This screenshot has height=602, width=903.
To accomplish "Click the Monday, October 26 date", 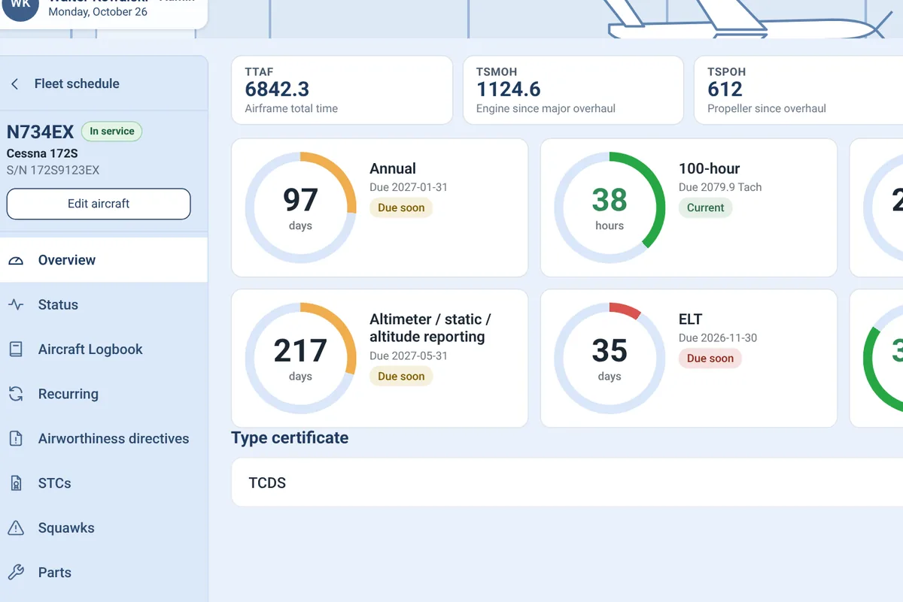I will tap(98, 12).
